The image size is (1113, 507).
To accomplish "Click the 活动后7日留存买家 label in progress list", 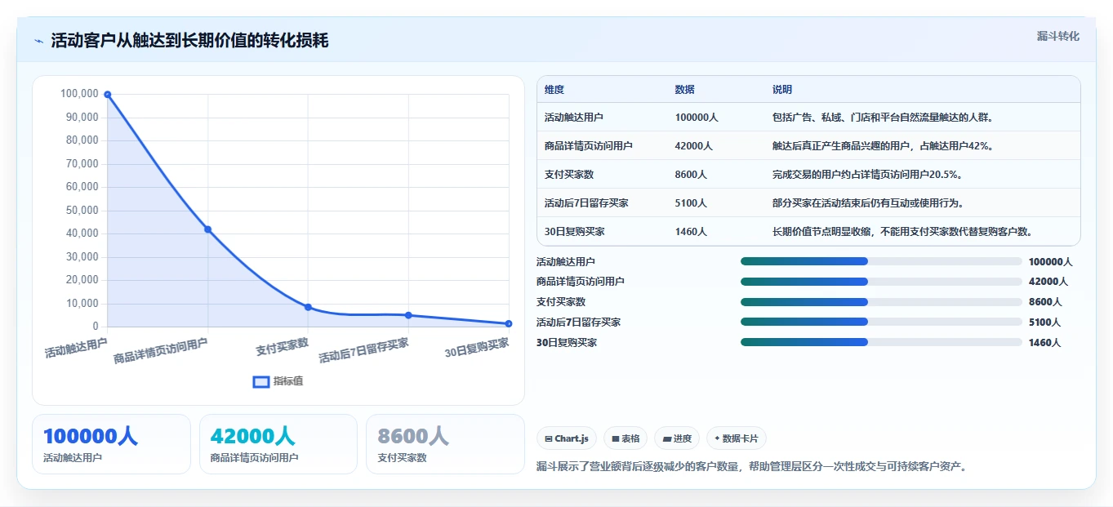I will pyautogui.click(x=578, y=322).
